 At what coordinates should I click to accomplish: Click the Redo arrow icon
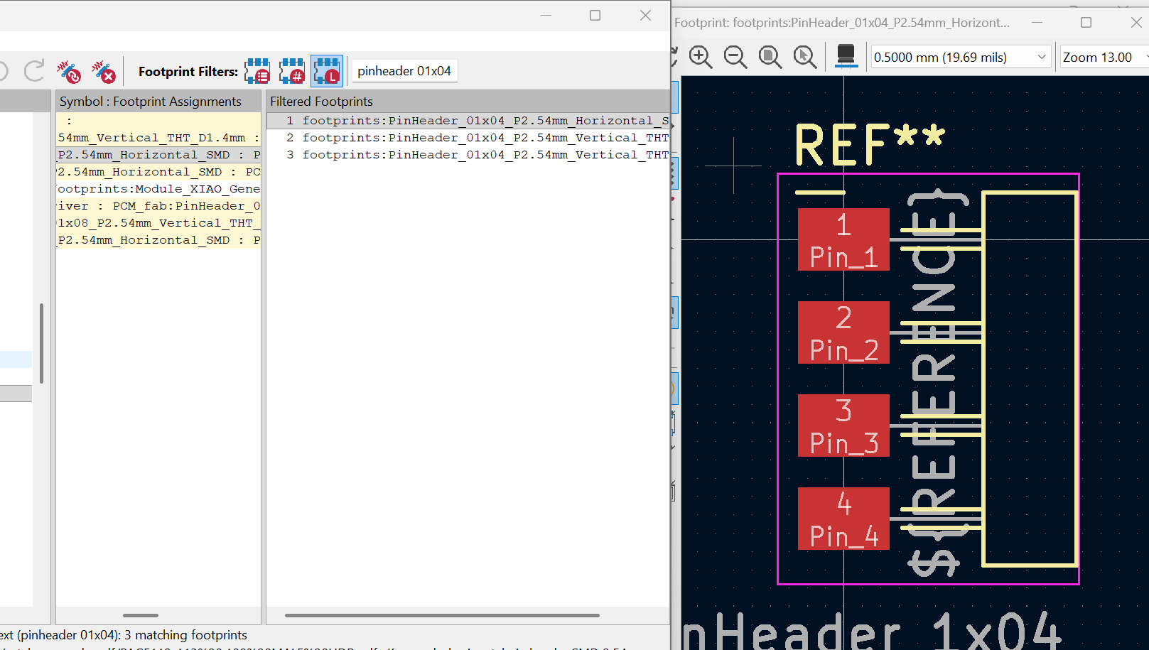[x=33, y=70]
